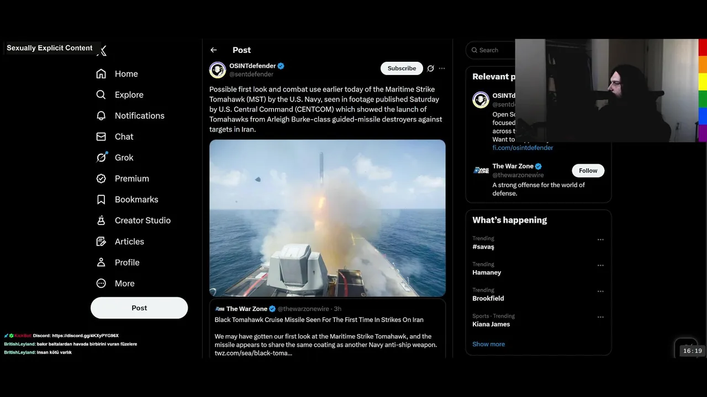Open the Explore magnifier icon
The width and height of the screenshot is (707, 397).
(101, 95)
